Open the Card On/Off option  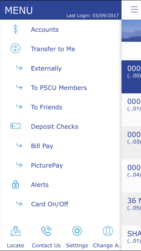[50, 204]
